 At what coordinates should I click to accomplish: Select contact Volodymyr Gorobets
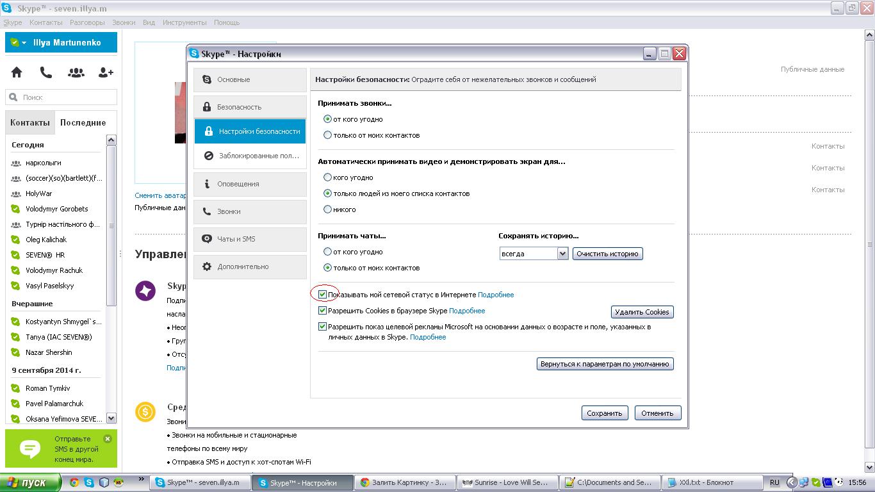click(56, 209)
